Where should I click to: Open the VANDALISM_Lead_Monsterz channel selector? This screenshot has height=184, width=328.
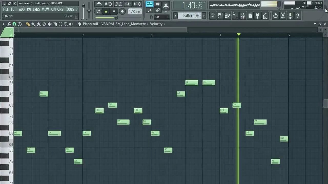(124, 24)
